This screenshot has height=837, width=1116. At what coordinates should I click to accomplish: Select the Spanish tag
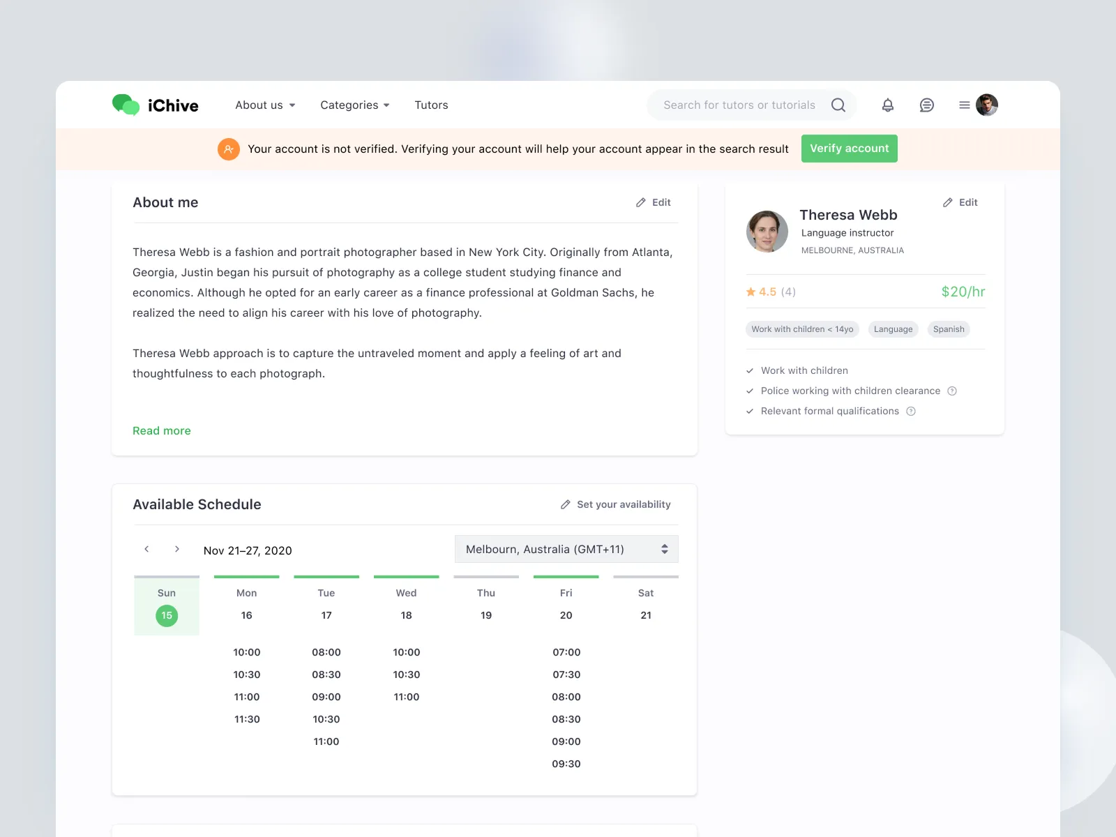click(949, 329)
